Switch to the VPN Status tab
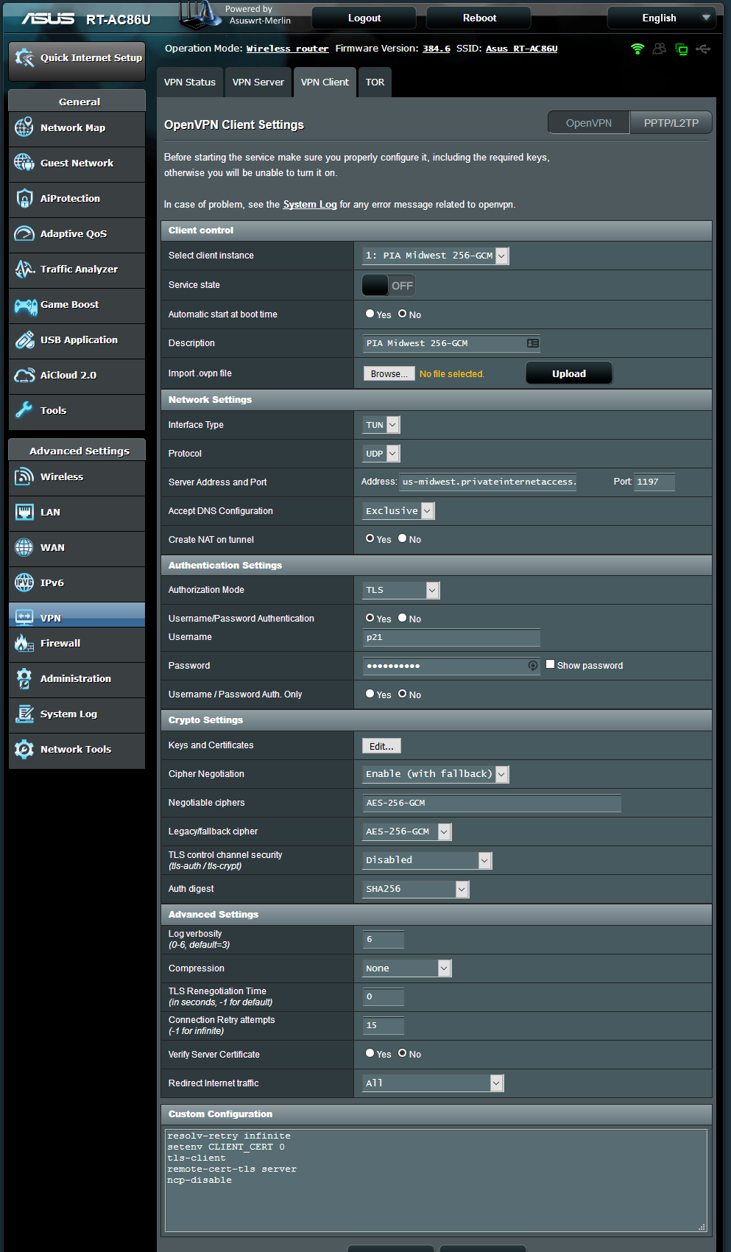 (x=190, y=82)
